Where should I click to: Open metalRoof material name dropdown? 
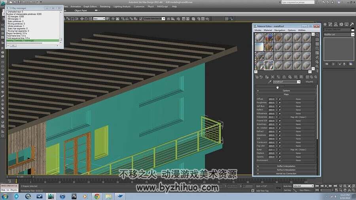(299, 82)
